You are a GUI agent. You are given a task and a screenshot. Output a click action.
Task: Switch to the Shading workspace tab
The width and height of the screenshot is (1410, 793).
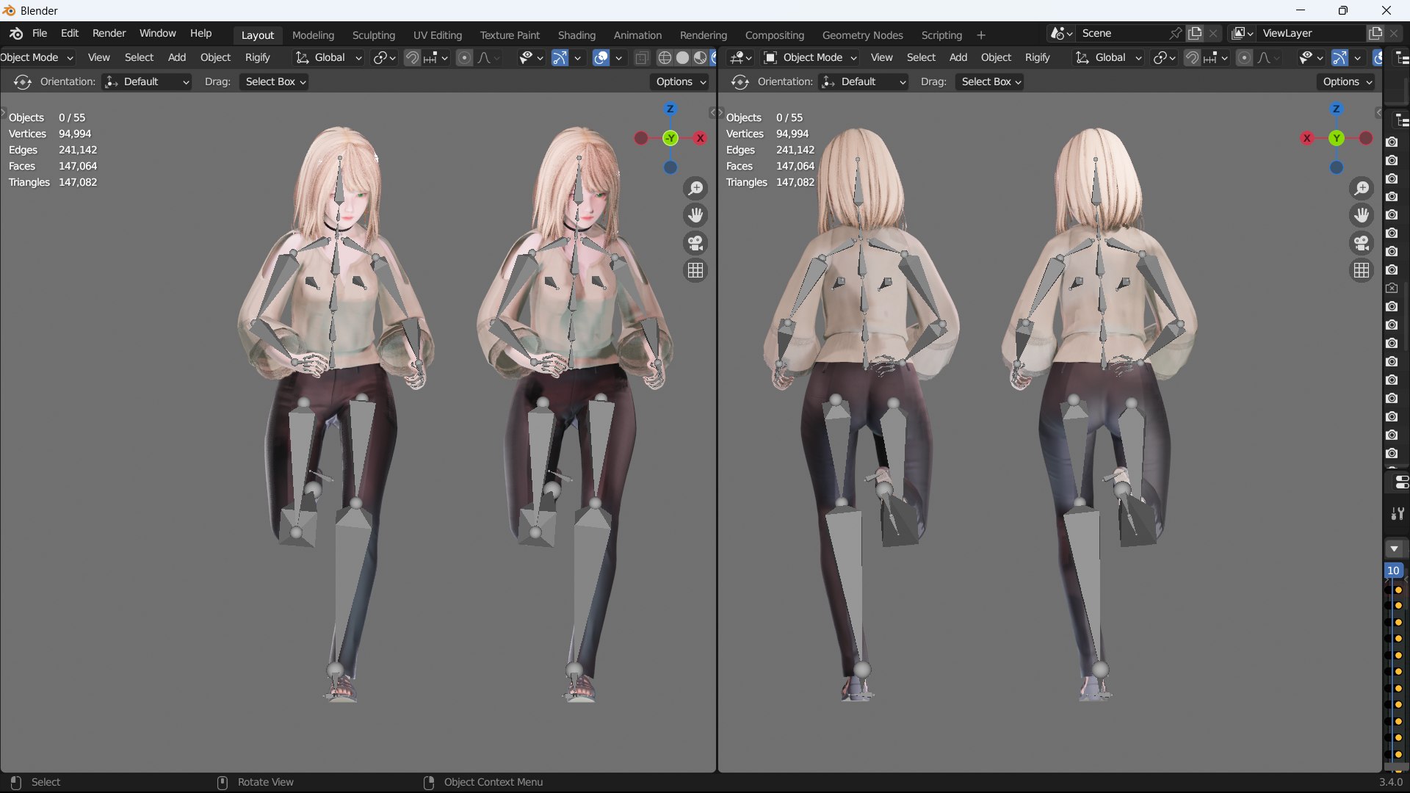click(x=576, y=35)
